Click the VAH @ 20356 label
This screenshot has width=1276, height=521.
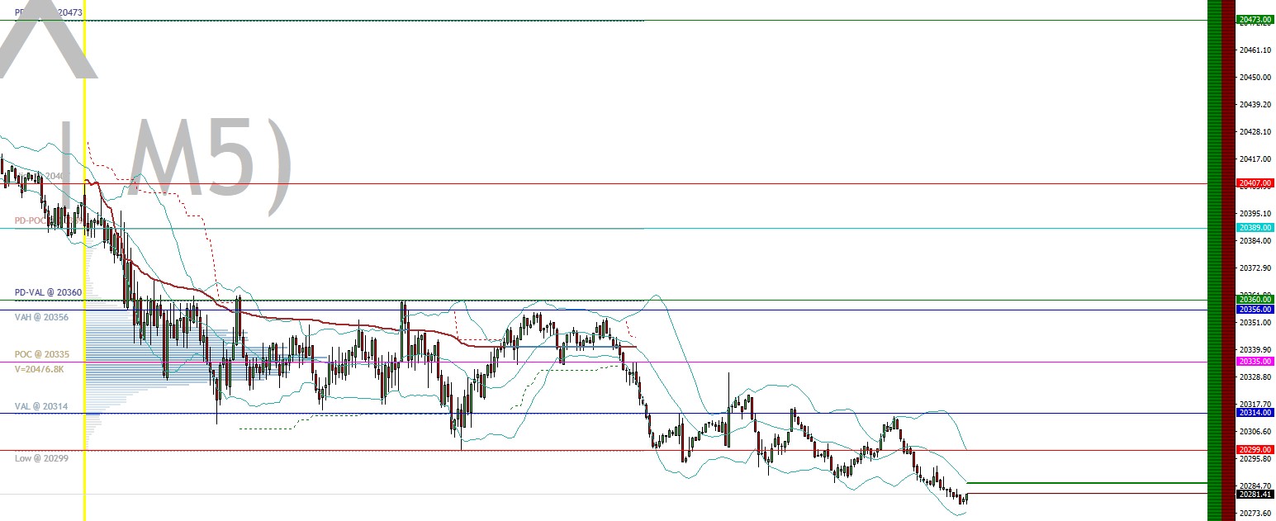(x=40, y=317)
